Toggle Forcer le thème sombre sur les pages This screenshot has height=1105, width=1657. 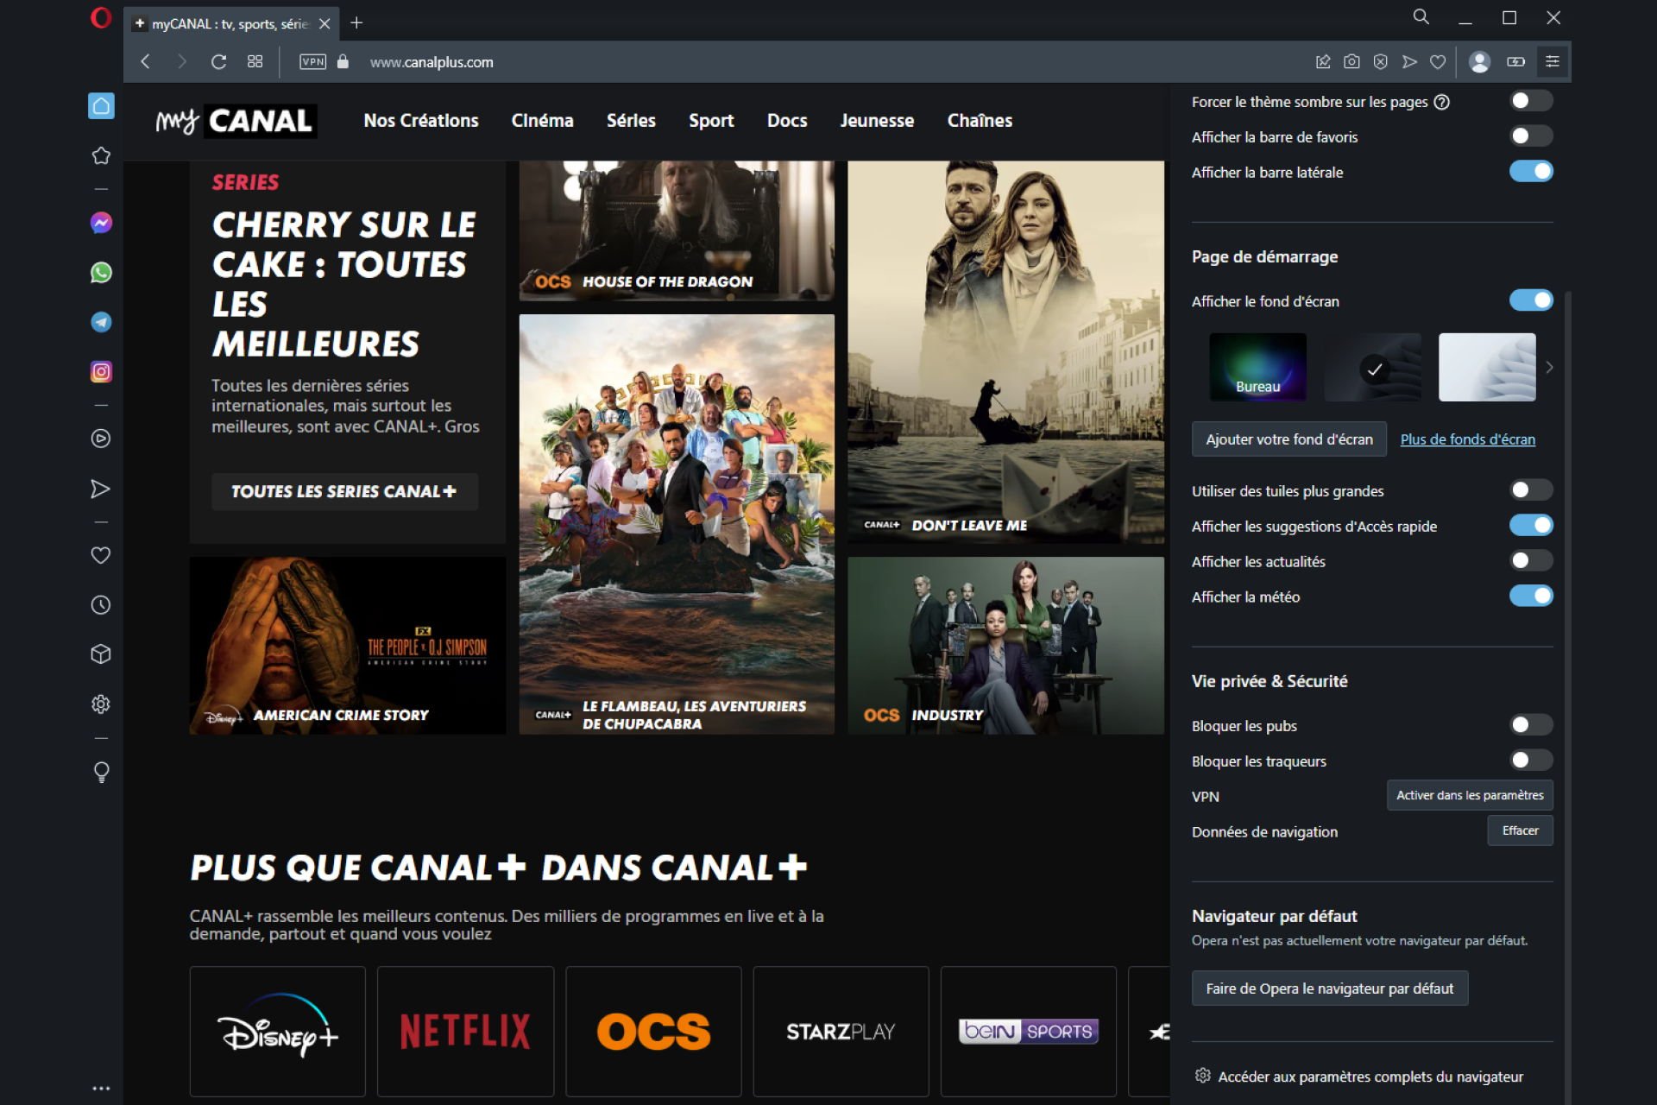pos(1531,101)
